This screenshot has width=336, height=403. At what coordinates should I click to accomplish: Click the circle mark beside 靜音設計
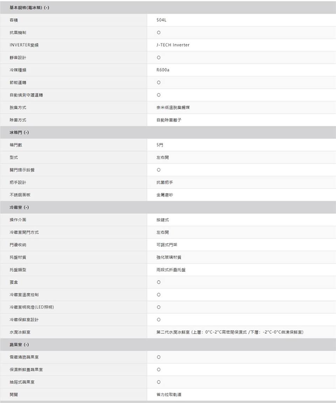click(159, 57)
